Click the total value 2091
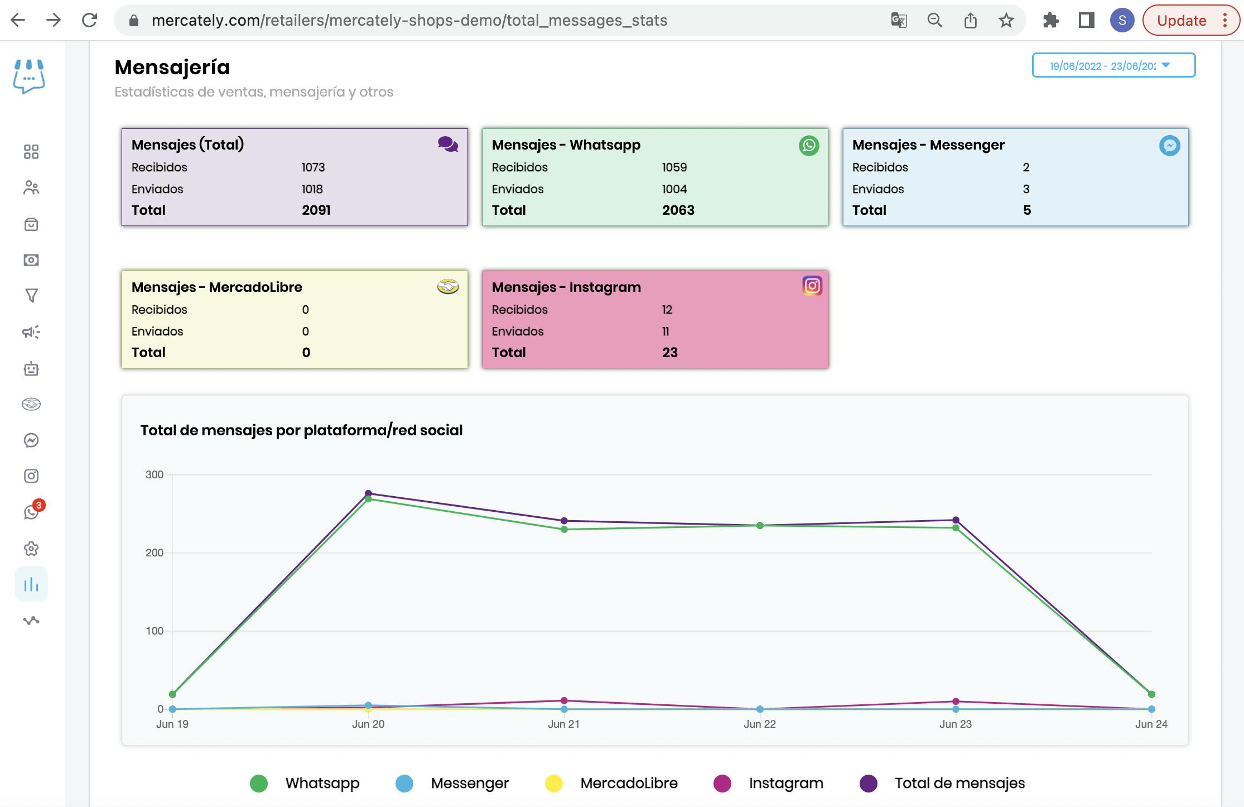The width and height of the screenshot is (1244, 807). (316, 210)
